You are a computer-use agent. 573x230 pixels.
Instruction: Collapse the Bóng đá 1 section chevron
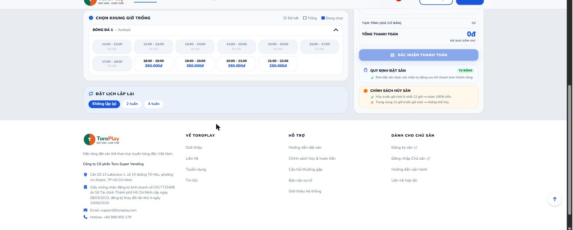(336, 30)
